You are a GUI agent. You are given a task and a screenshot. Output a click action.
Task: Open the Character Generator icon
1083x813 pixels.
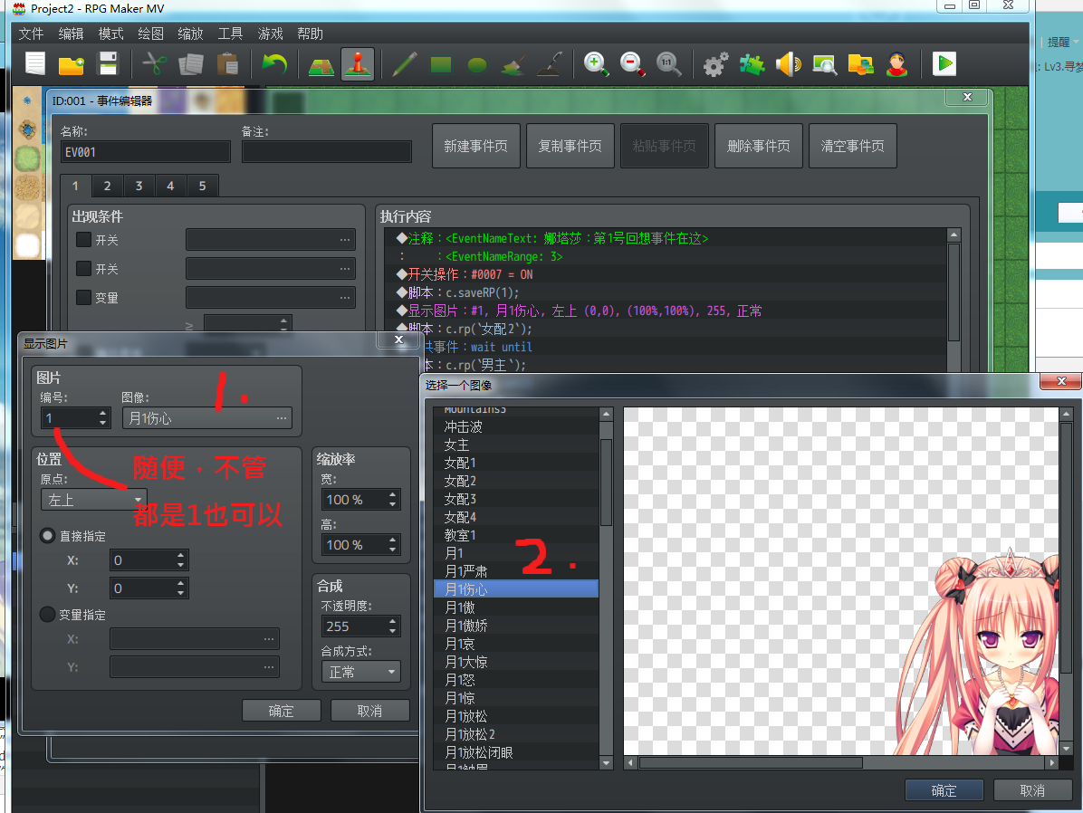(897, 64)
